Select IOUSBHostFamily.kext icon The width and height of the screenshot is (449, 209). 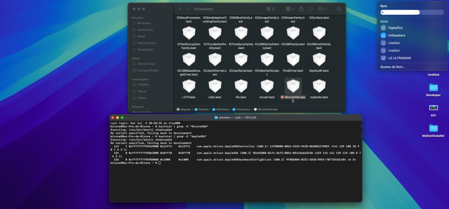point(319,33)
